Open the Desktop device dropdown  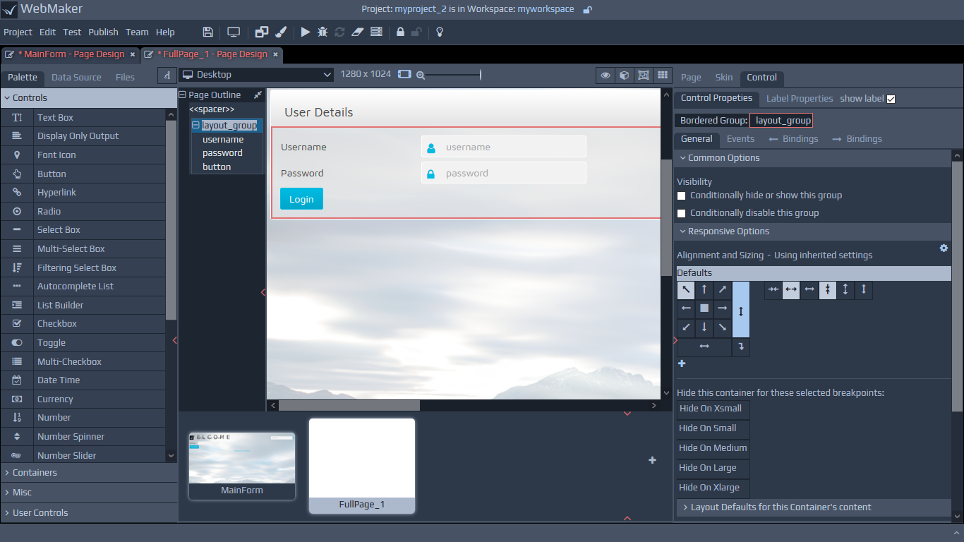coord(256,75)
